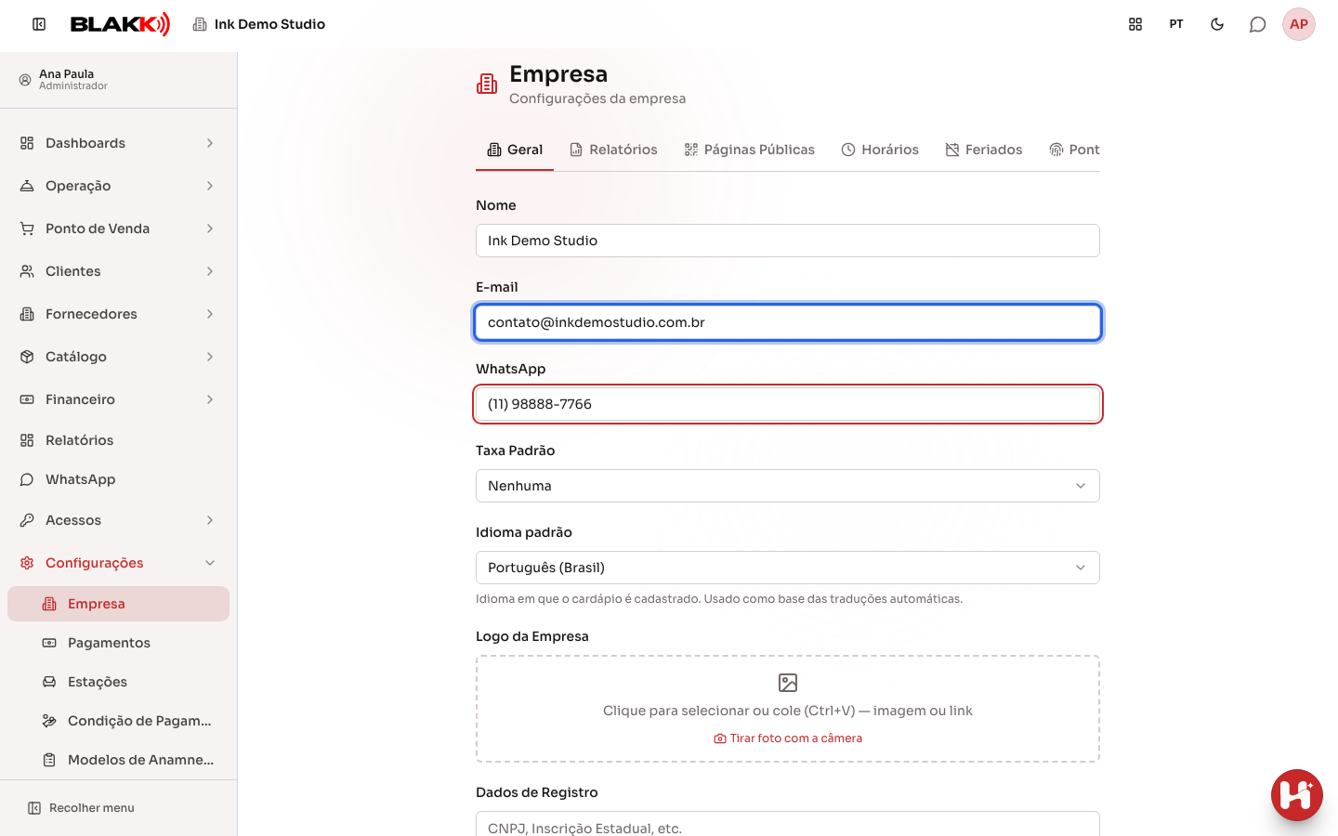Image resolution: width=1338 pixels, height=836 pixels.
Task: Click the Relatórios sidebar icon
Action: [x=27, y=440]
